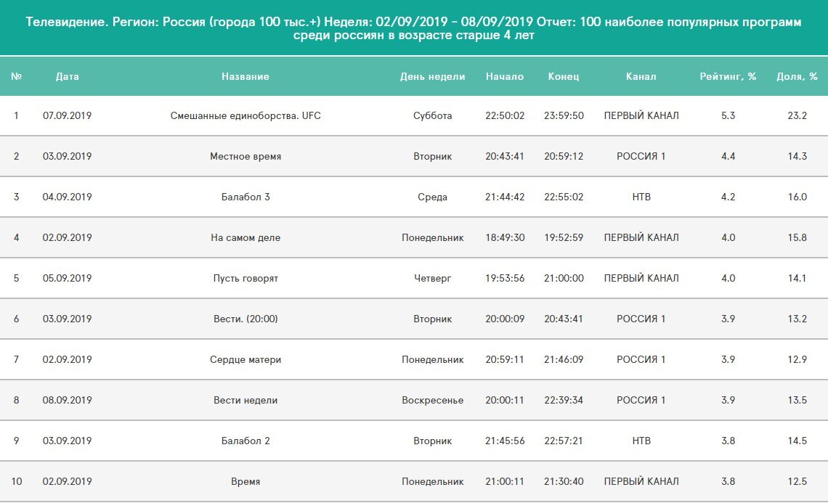The width and height of the screenshot is (828, 503).
Task: Click 'РОССИЯ 1' in Сердце матери row
Action: coord(641,359)
